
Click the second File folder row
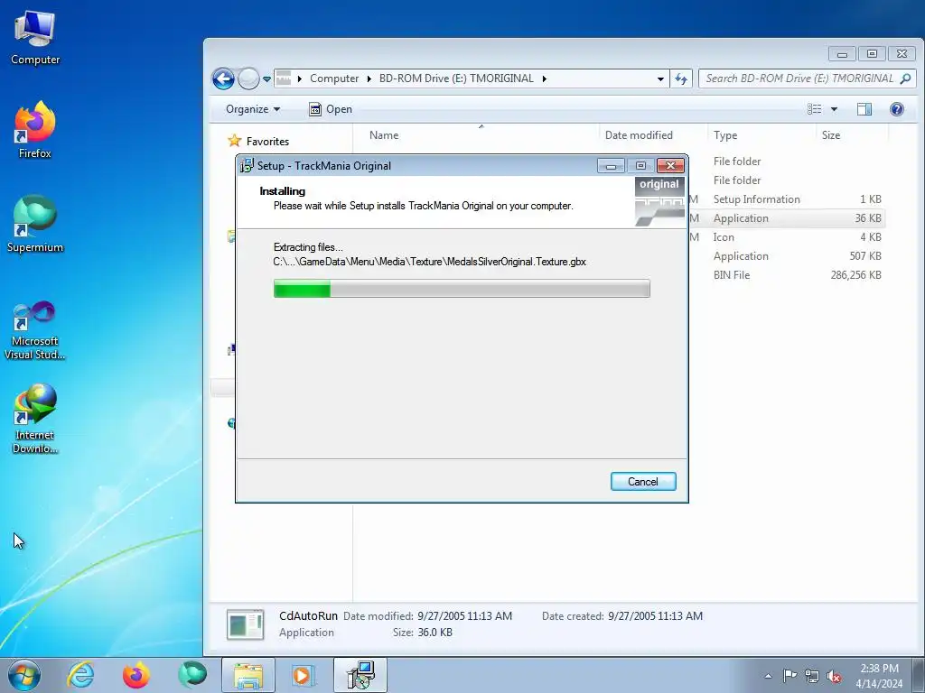pos(787,180)
